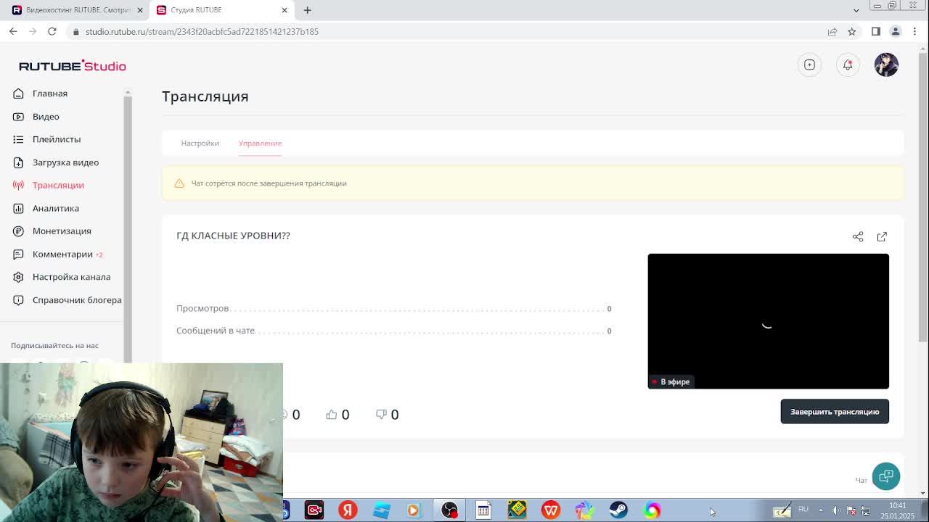Viewport: 929px width, 522px height.
Task: Open the tab search dropdown arrow
Action: point(856,10)
